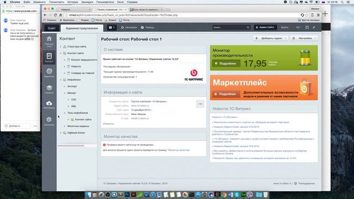Open the Сервисы sidebar icon
Screen dimensions: 354x199
pos(49,89)
